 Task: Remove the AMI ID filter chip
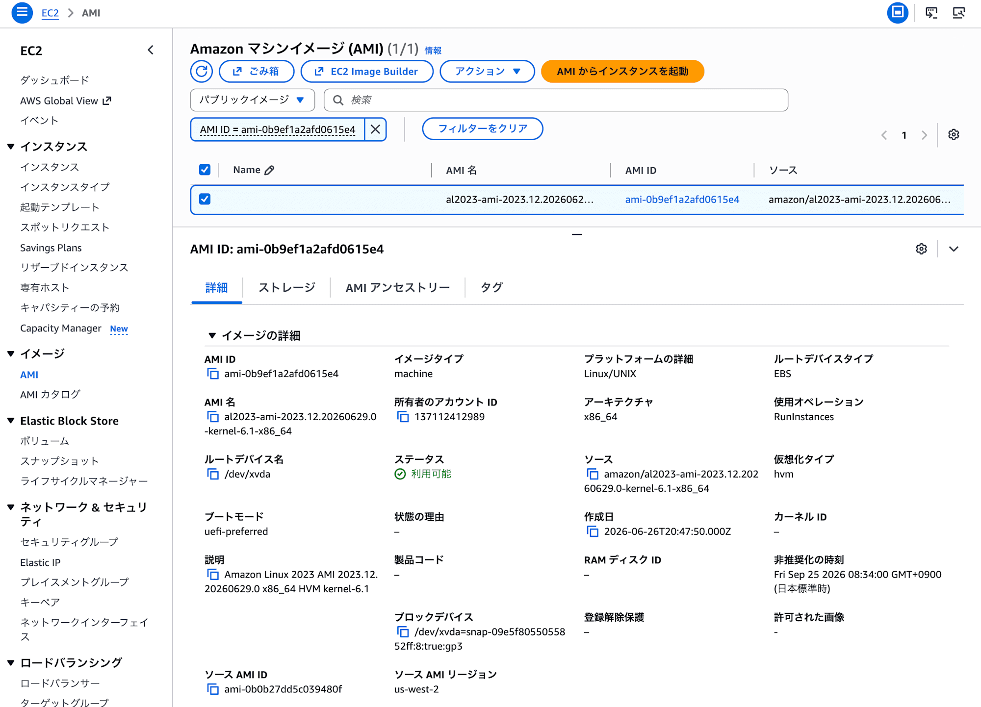coord(375,129)
